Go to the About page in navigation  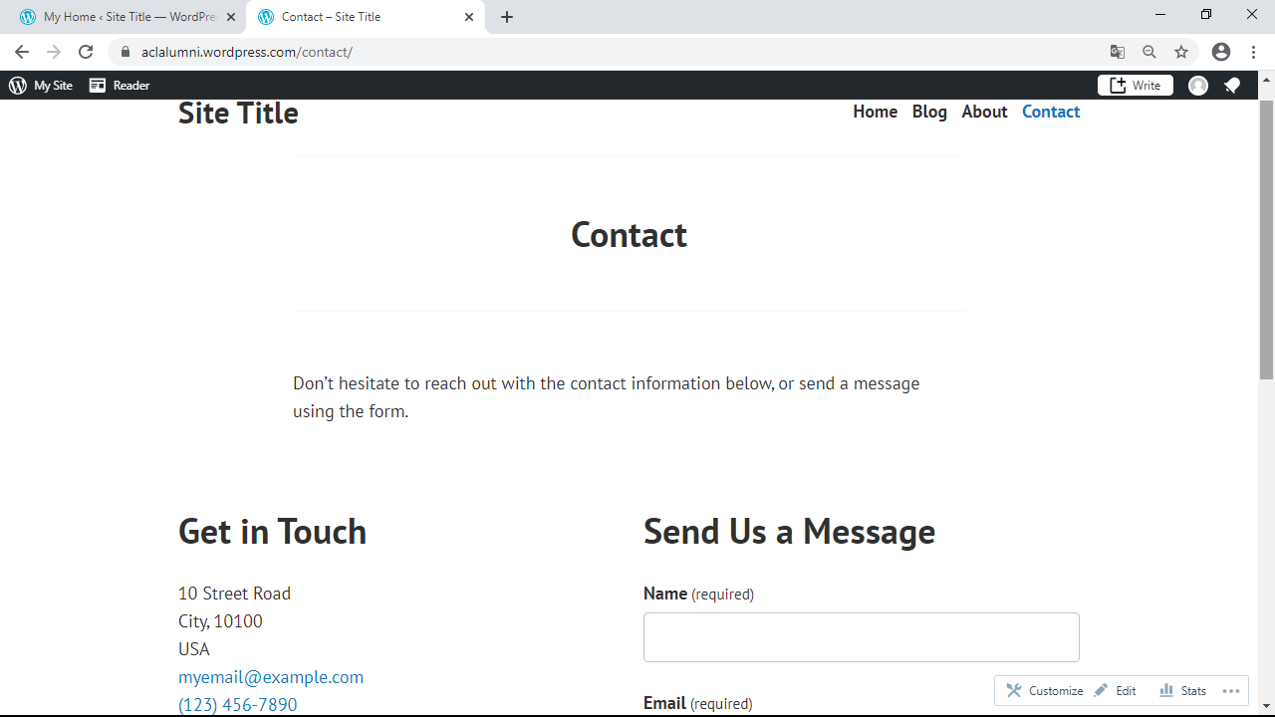point(984,112)
